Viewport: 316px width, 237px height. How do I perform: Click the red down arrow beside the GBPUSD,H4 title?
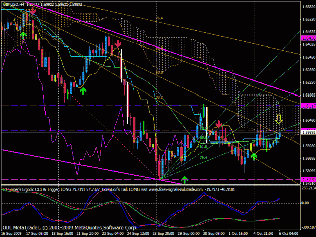tap(33, 11)
